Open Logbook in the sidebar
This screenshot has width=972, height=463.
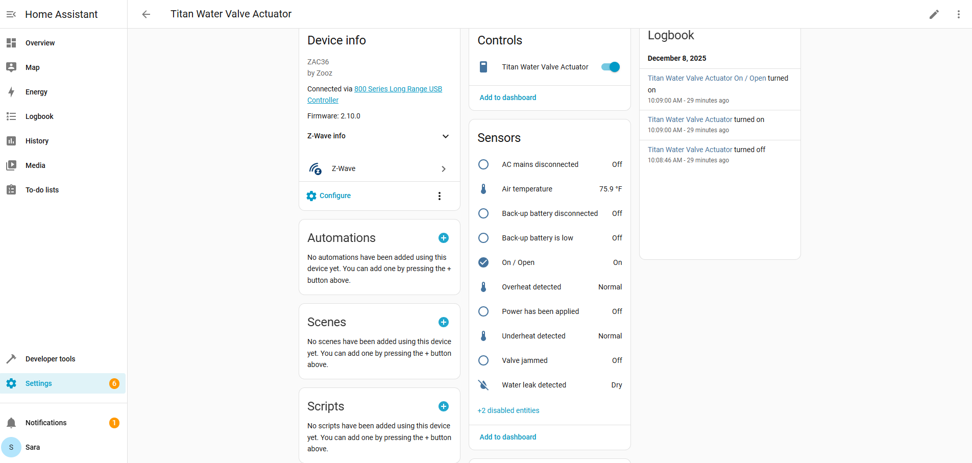coord(39,116)
